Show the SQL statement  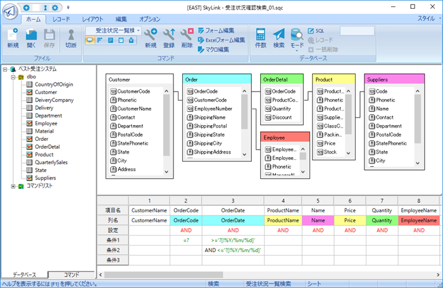coord(316,31)
